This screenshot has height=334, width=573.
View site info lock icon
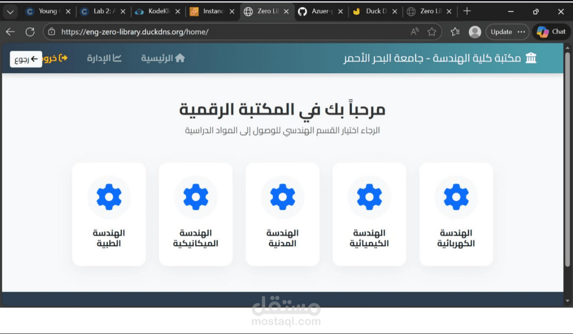[x=52, y=32]
